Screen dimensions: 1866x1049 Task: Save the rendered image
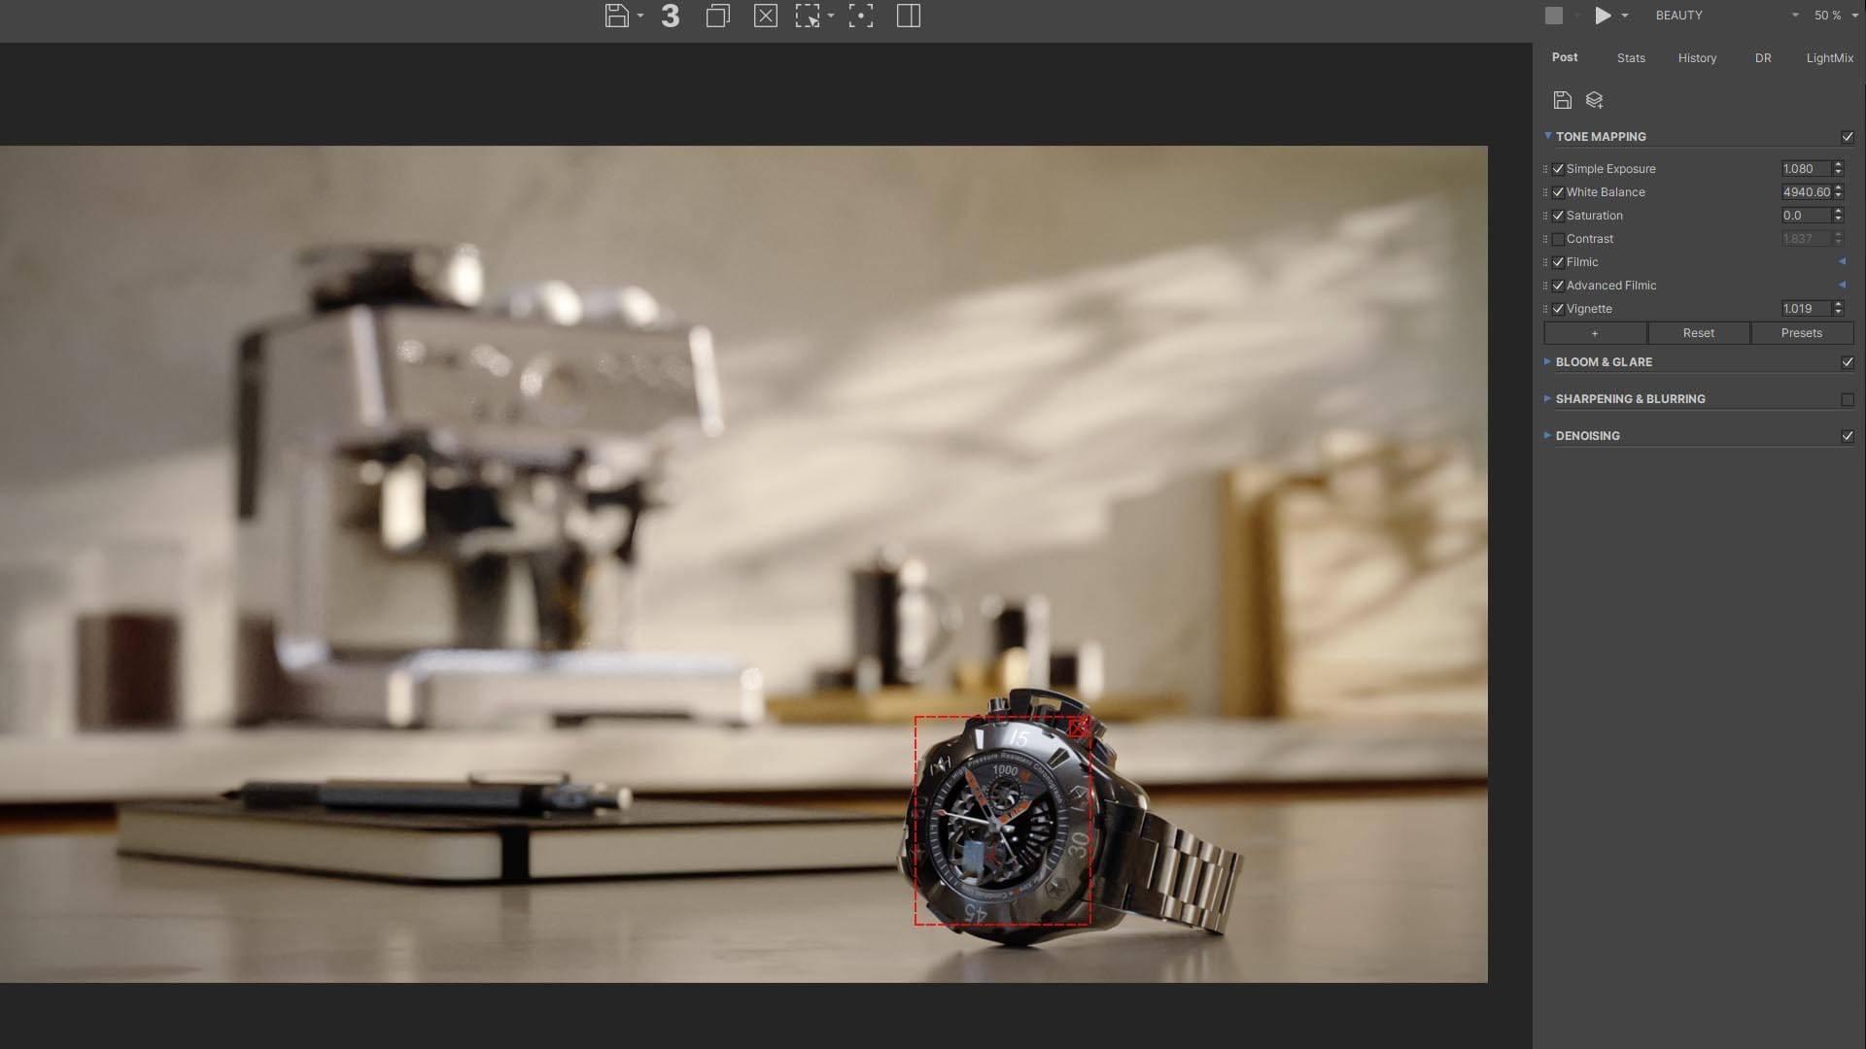point(619,16)
